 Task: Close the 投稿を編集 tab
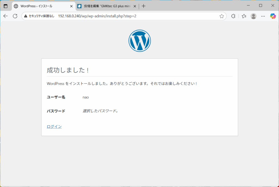[x=135, y=6]
